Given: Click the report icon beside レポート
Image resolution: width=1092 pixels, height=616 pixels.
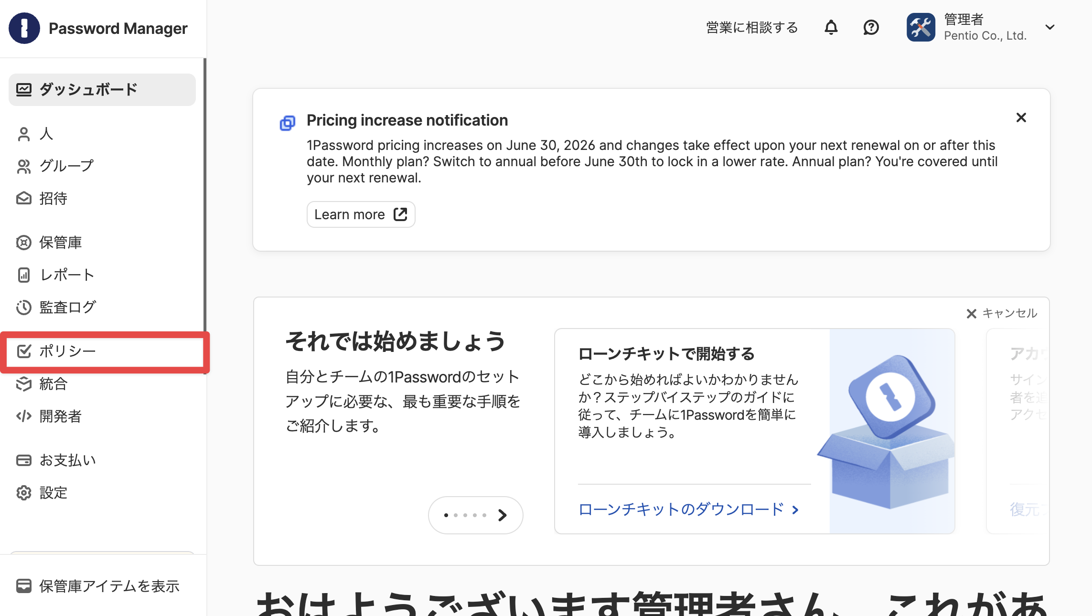Looking at the screenshot, I should (x=23, y=275).
